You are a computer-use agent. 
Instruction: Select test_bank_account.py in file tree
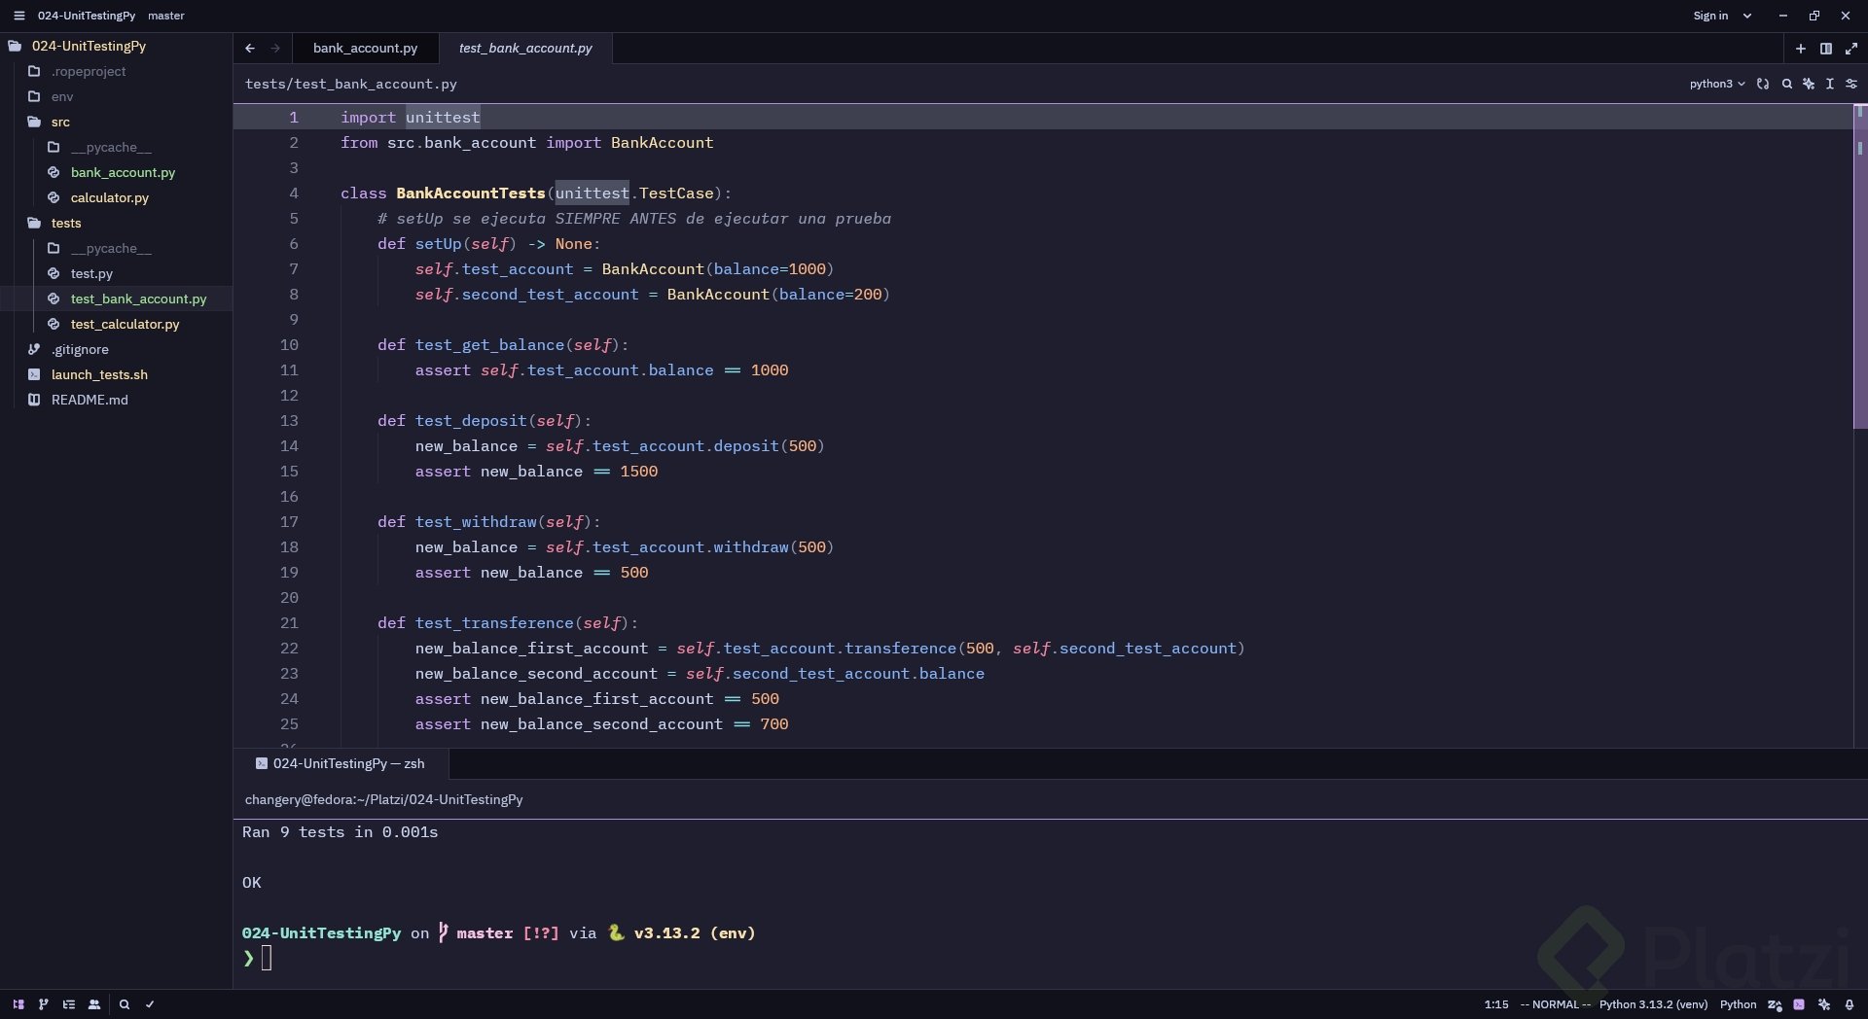[138, 299]
